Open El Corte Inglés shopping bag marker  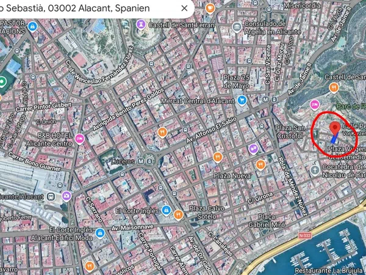coord(166,210)
